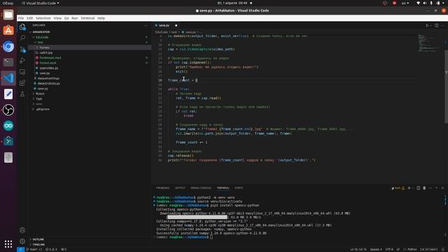The image size is (448, 252).
Task: Open the Search view in activity bar
Action: pyautogui.click(x=22, y=38)
